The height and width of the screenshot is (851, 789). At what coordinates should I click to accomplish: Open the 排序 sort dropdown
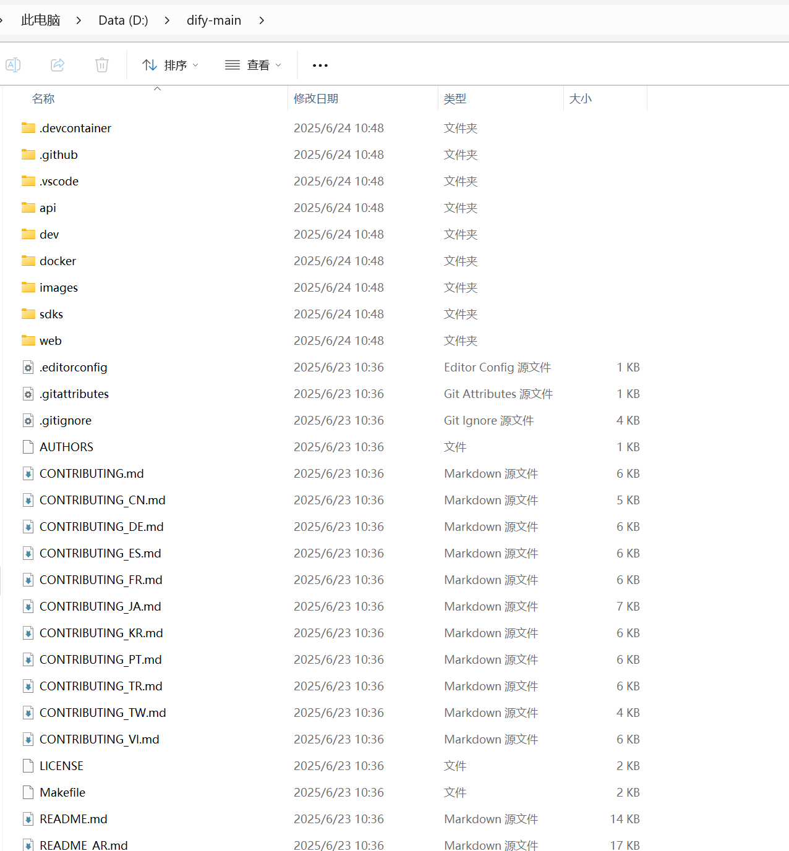tap(170, 65)
